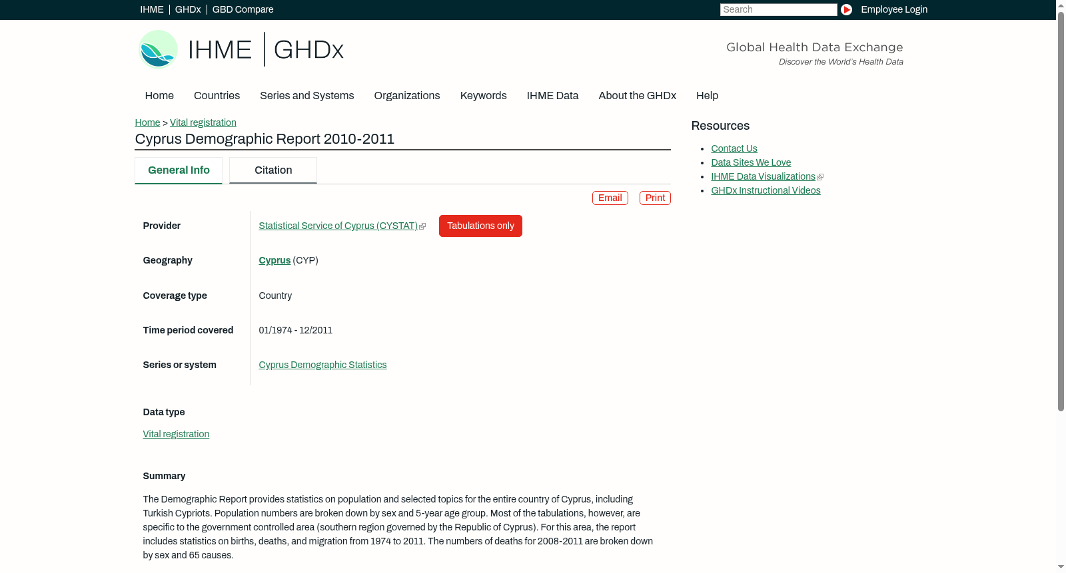Screen dimensions: 1066x573
Task: Click the Provider field label
Action: pos(161,226)
